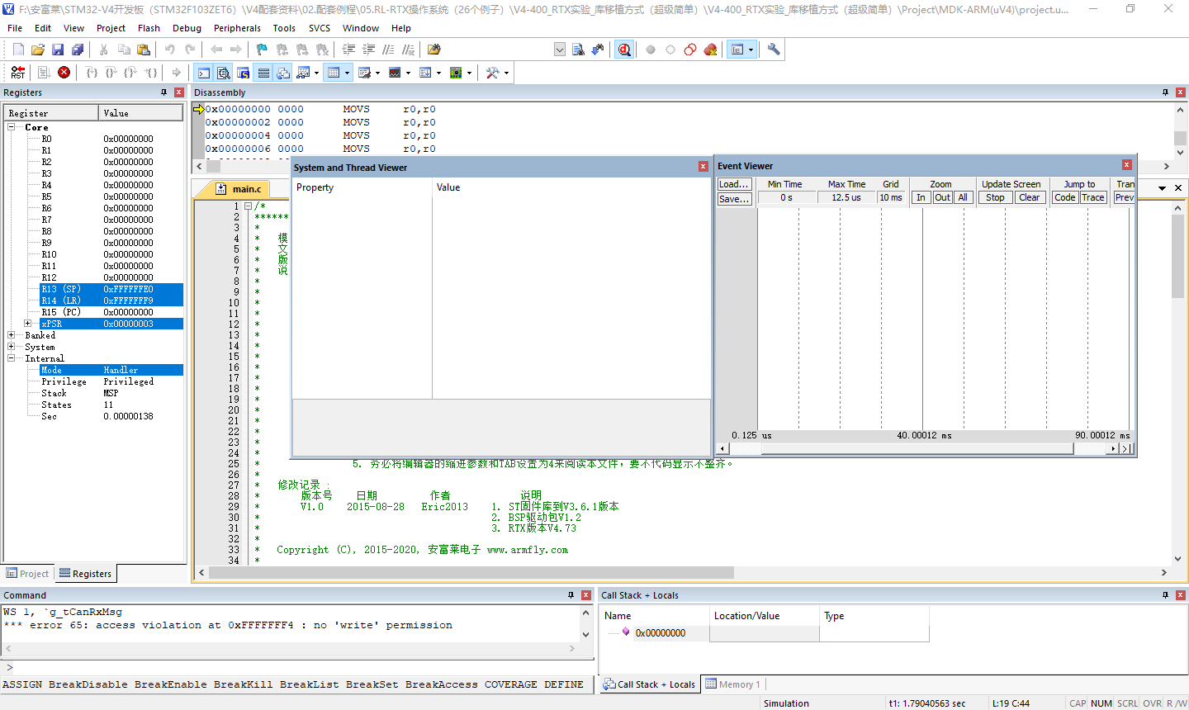
Task: Switch to the Memory 1 tab
Action: [732, 684]
